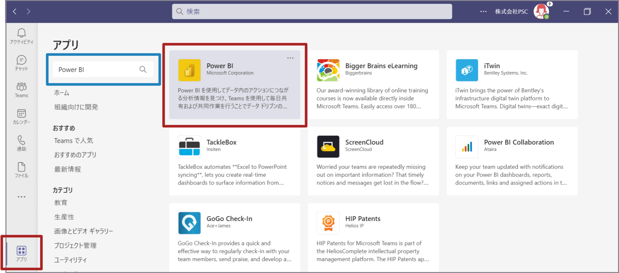Open Power BI Collaboration title
The width and height of the screenshot is (619, 273).
(x=519, y=142)
